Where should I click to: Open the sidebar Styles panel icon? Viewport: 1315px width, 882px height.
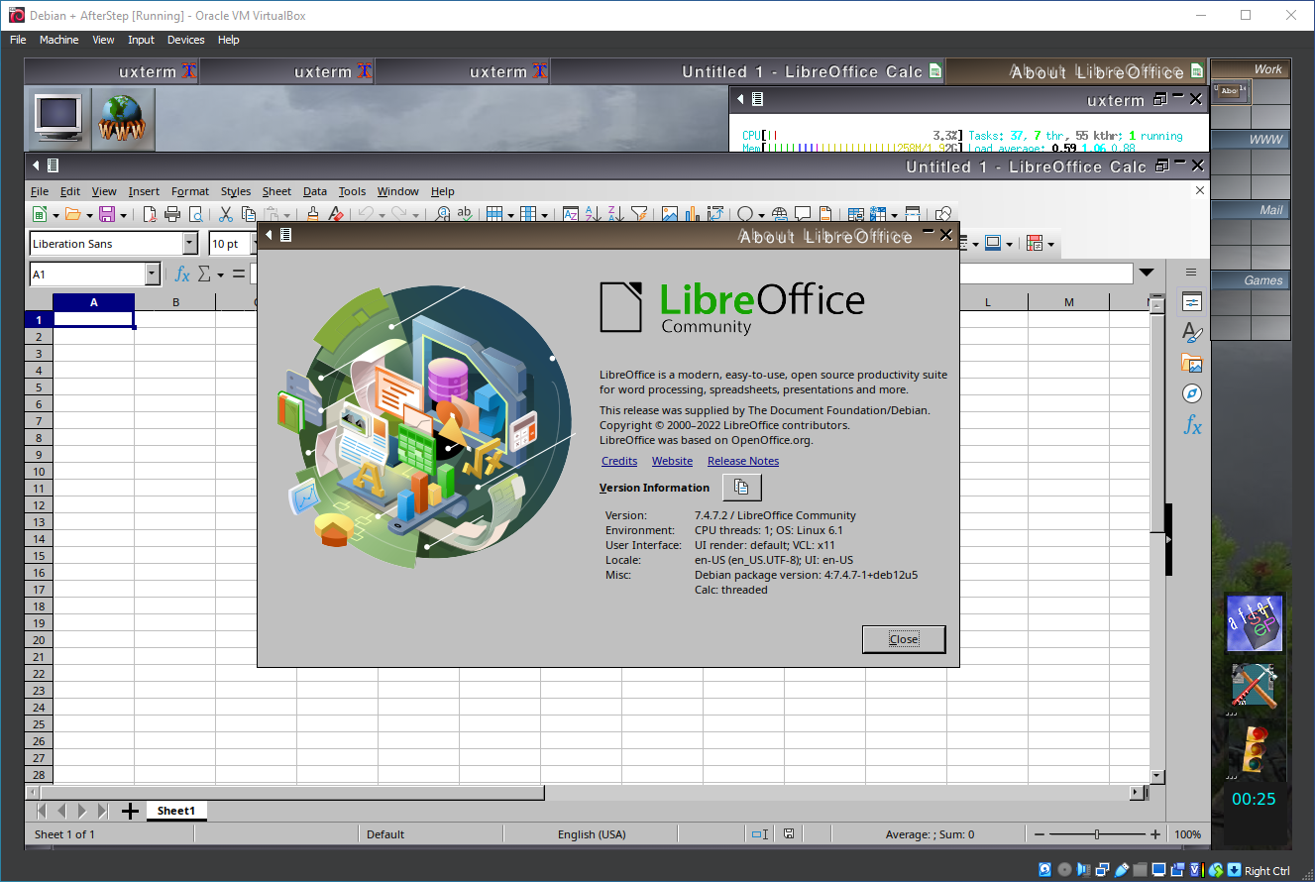[1192, 333]
